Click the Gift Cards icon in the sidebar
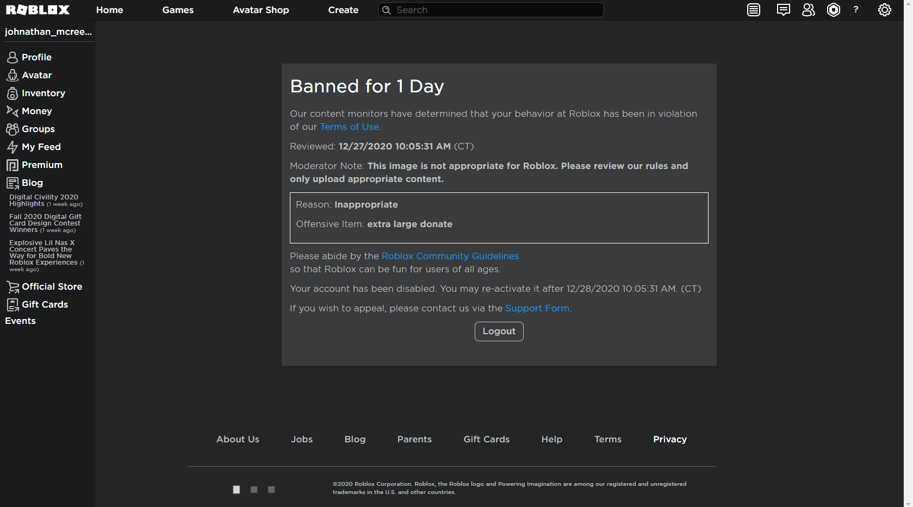The width and height of the screenshot is (913, 507). [x=13, y=304]
